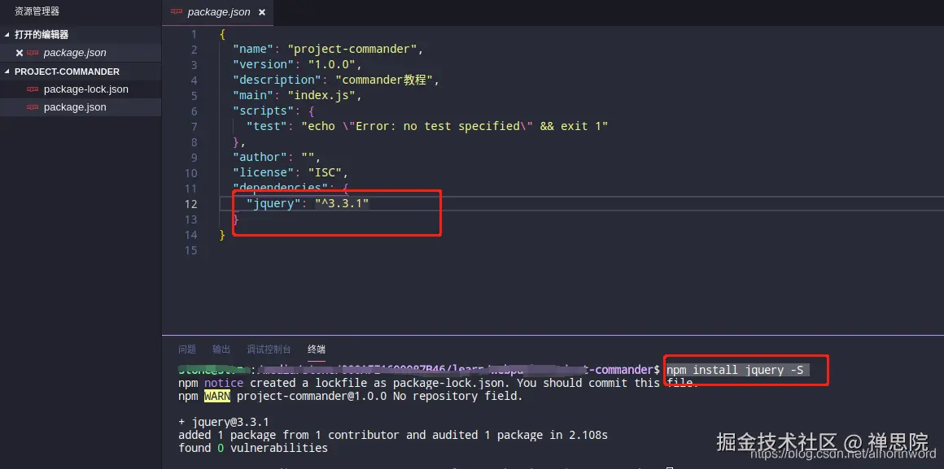Select the package.json editor tab
Viewport: 944px width, 469px height.
click(x=219, y=12)
